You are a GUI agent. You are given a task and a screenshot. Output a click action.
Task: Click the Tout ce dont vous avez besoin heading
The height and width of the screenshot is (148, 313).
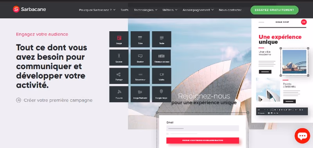[52, 66]
